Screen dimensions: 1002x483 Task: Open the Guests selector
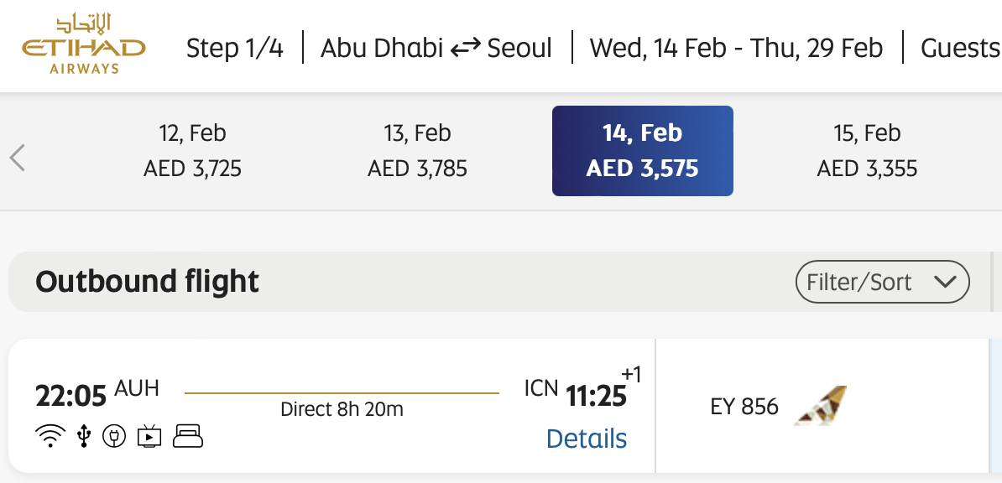click(959, 49)
